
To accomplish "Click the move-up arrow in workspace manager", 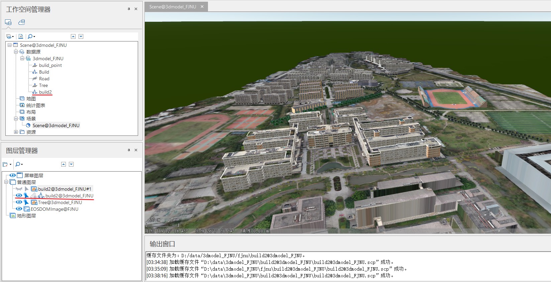I will click(73, 36).
